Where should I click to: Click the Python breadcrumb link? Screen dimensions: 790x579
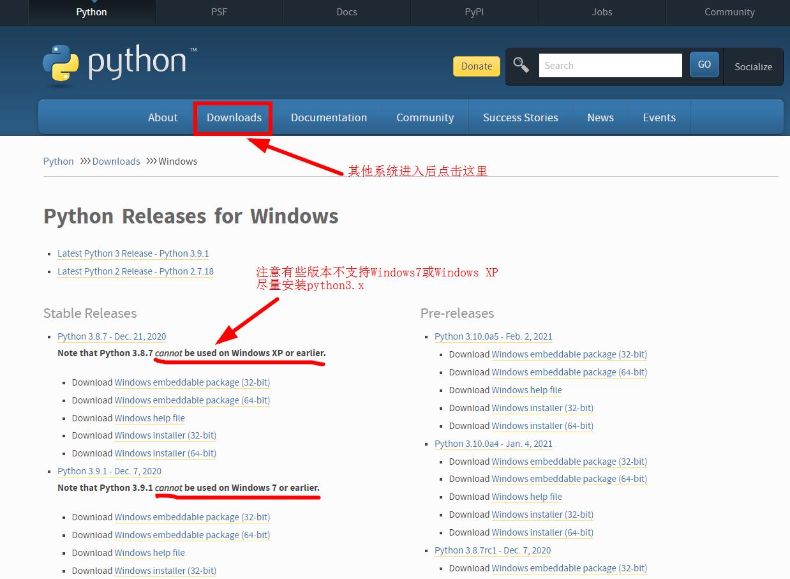[59, 162]
